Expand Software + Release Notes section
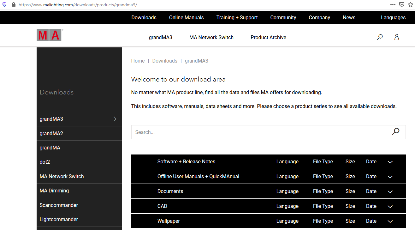 coord(390,162)
